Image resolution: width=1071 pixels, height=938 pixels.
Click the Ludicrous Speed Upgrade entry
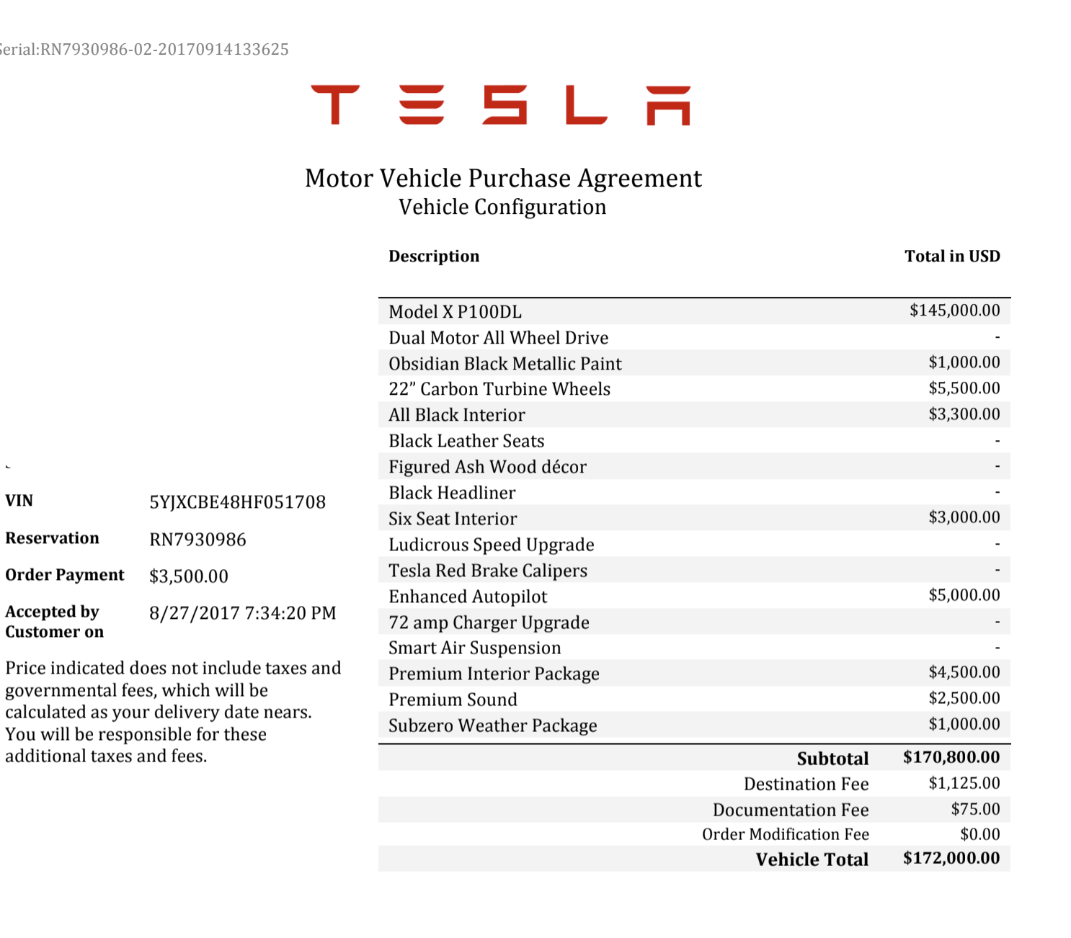point(492,545)
